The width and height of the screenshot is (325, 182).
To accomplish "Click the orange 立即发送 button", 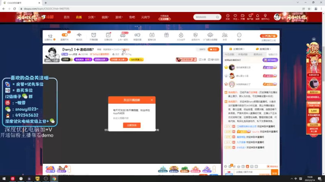I will (x=132, y=125).
